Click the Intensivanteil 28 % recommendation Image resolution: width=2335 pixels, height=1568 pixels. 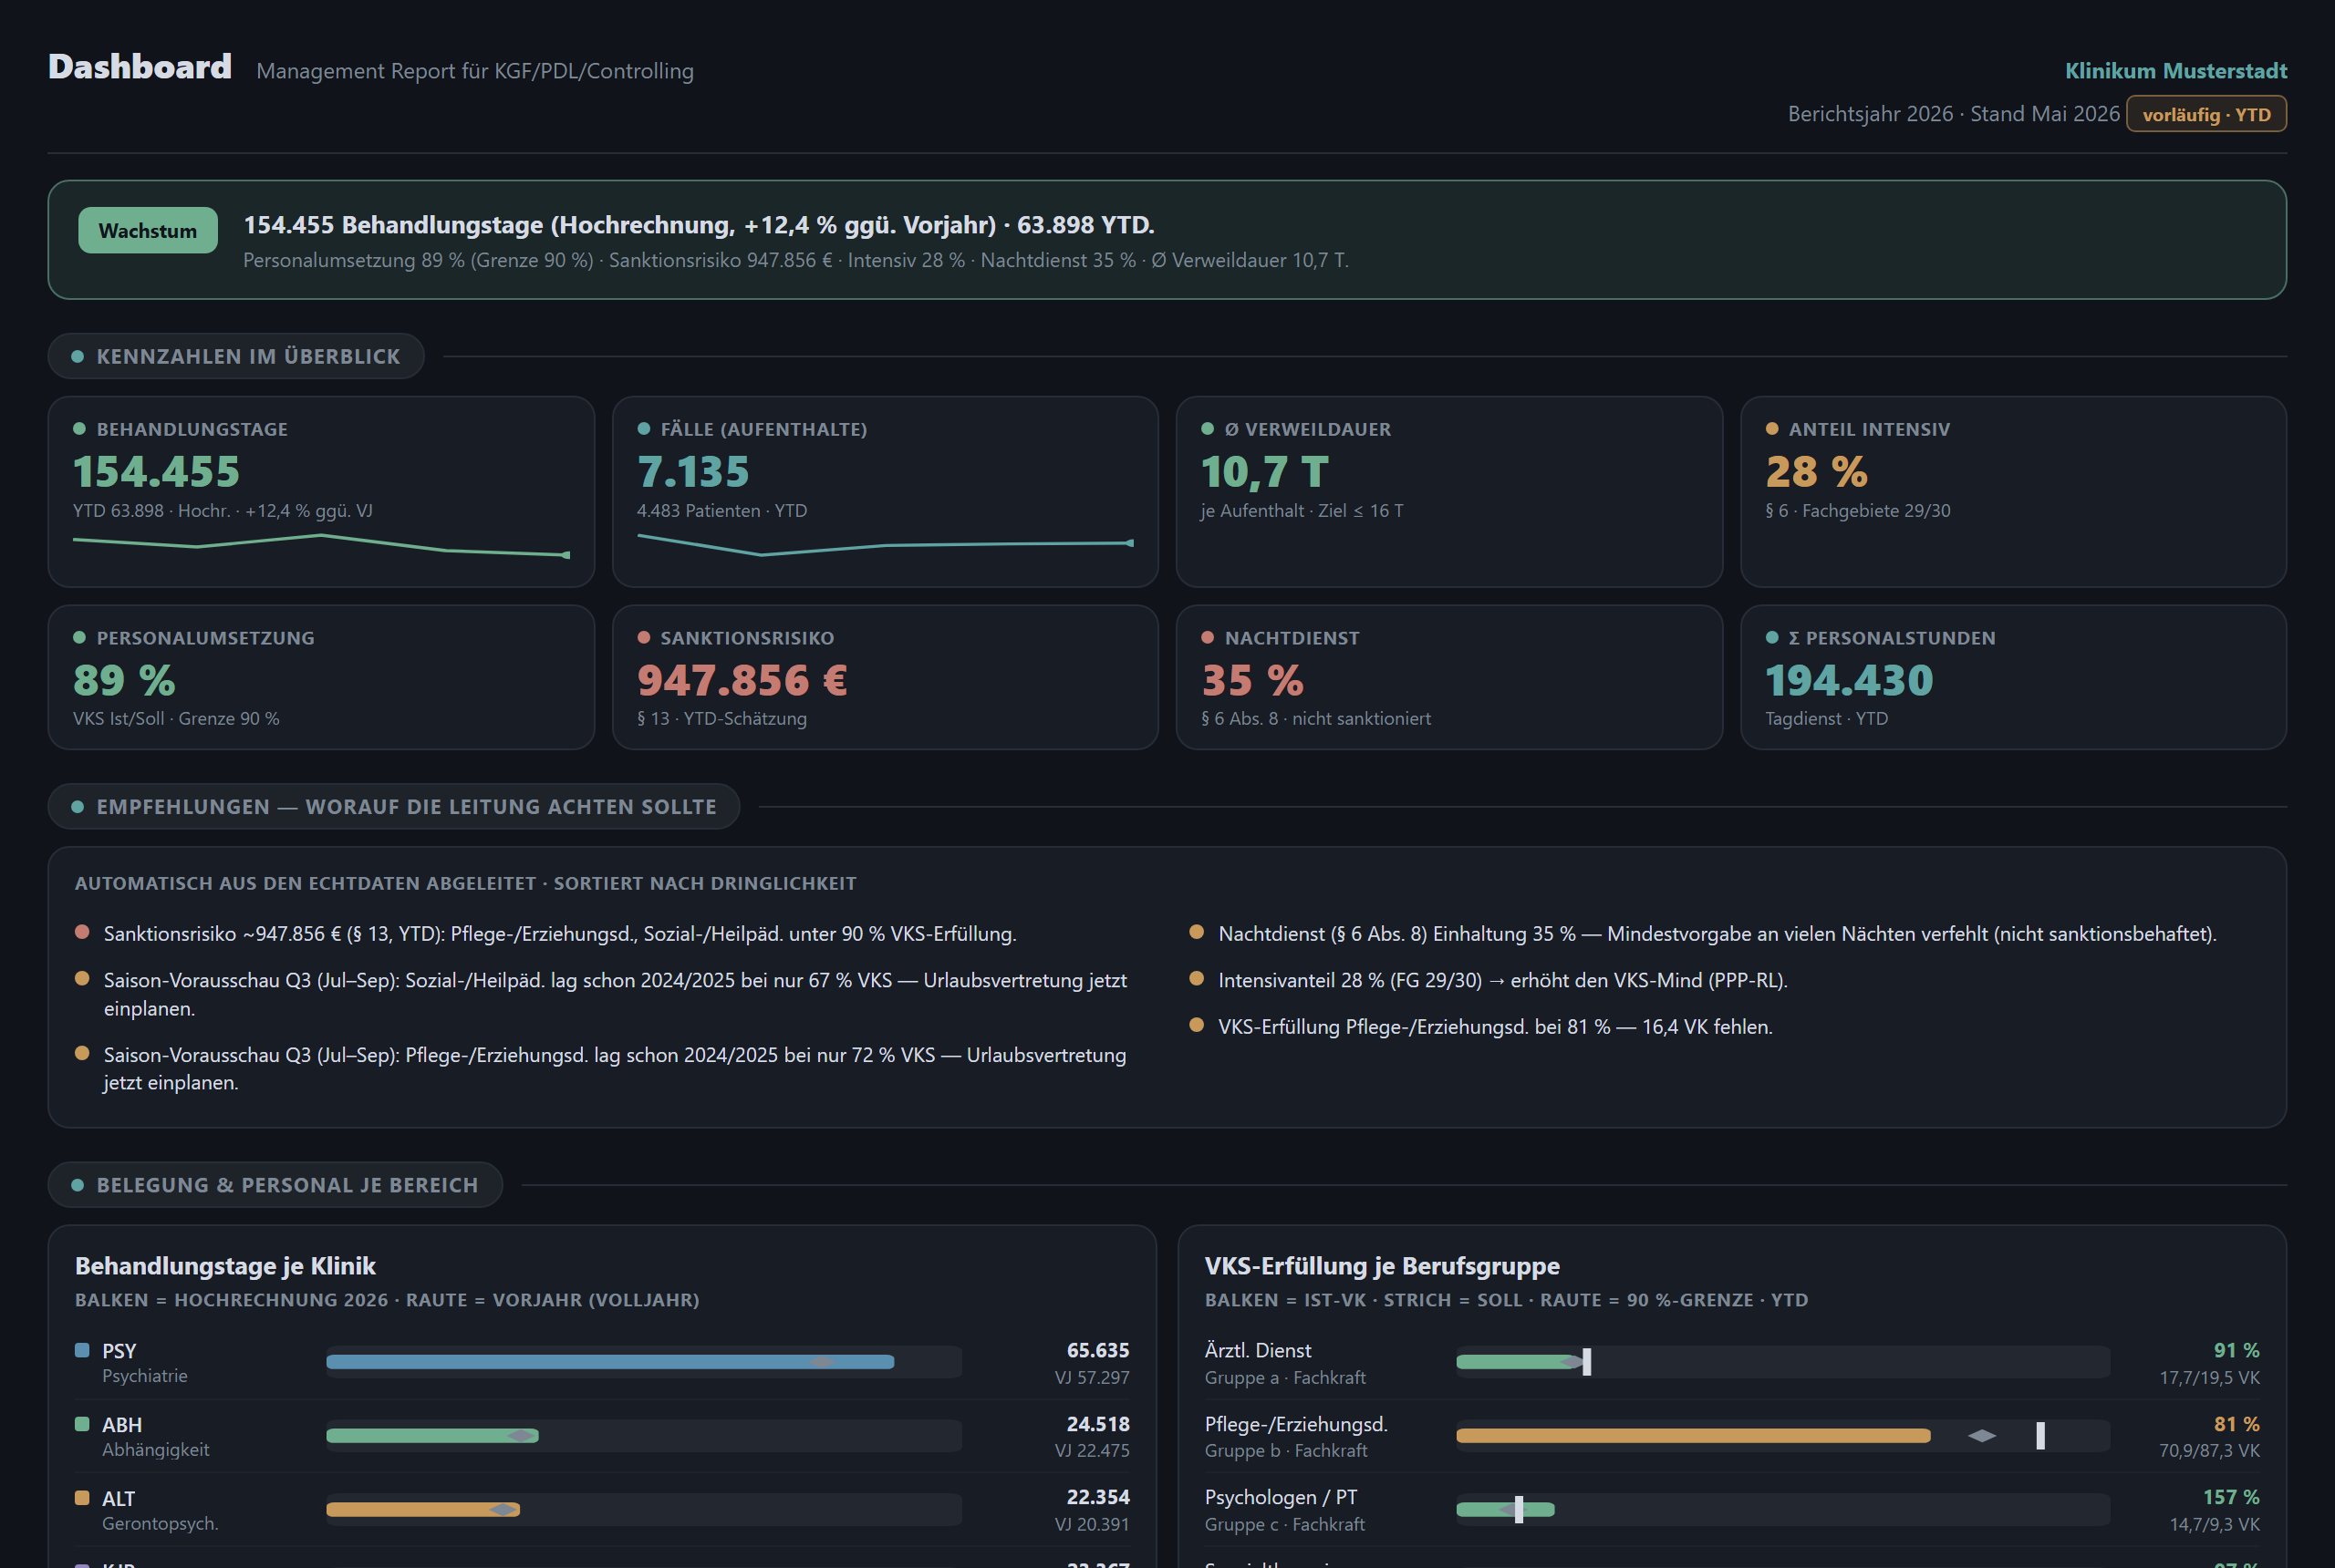(1502, 981)
